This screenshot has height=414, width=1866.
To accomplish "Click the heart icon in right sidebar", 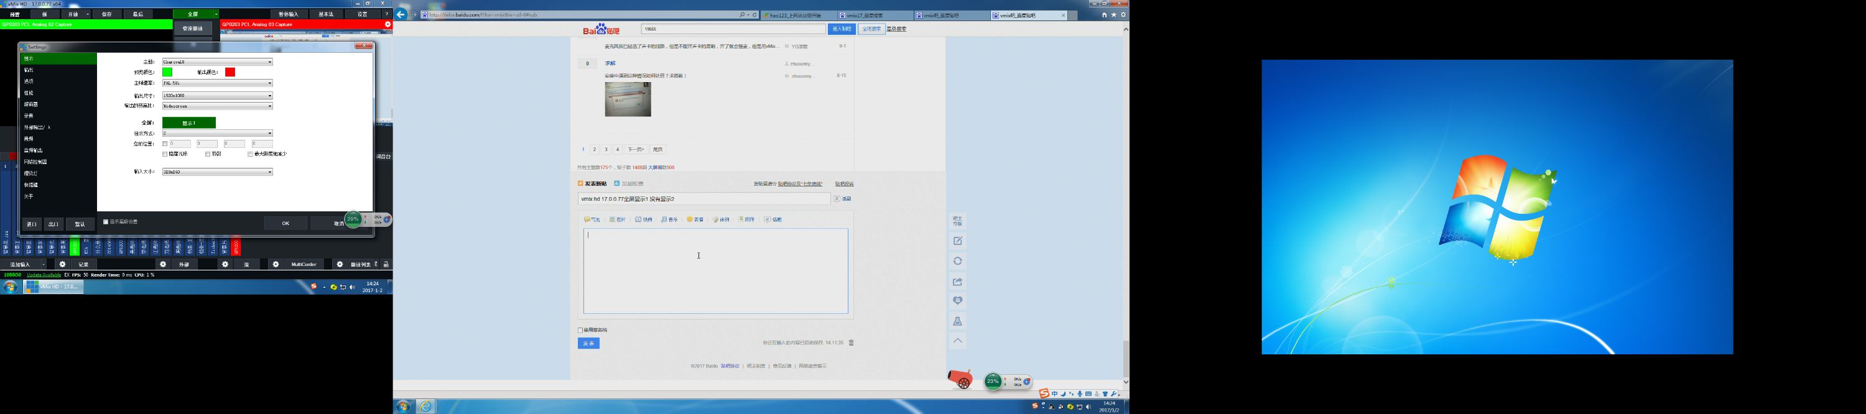I will (x=958, y=300).
